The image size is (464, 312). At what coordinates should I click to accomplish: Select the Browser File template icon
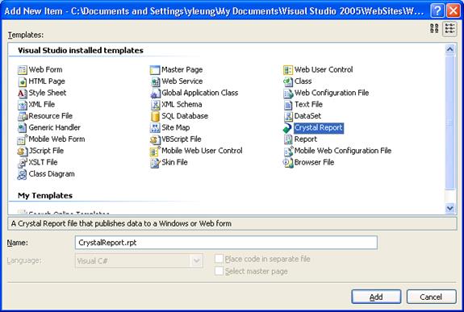[288, 163]
